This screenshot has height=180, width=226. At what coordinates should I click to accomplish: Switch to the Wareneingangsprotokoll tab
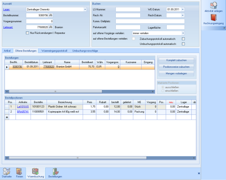click(x=54, y=51)
